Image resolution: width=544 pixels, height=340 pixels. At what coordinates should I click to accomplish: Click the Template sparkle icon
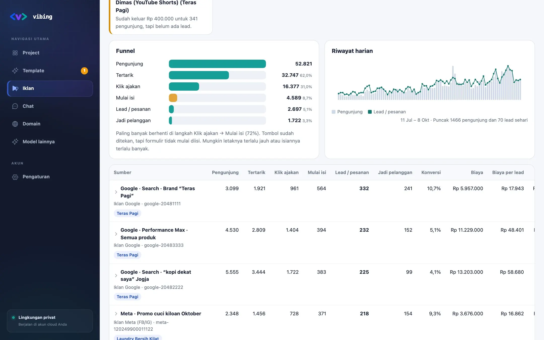pyautogui.click(x=15, y=71)
